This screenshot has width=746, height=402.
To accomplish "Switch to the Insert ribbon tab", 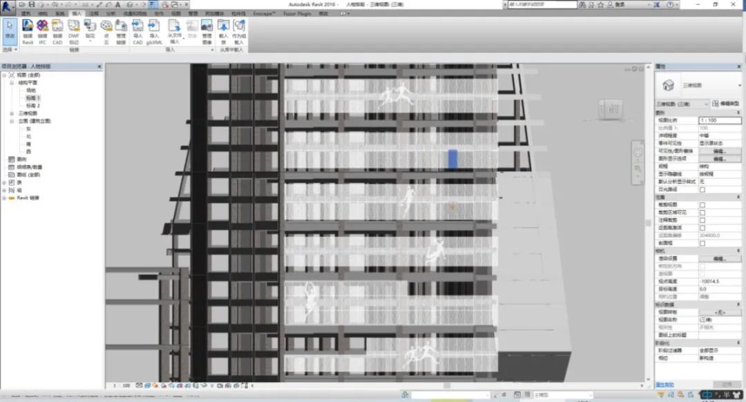I will point(77,14).
